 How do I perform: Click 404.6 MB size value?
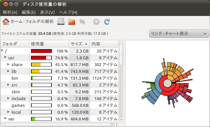coord(80,119)
